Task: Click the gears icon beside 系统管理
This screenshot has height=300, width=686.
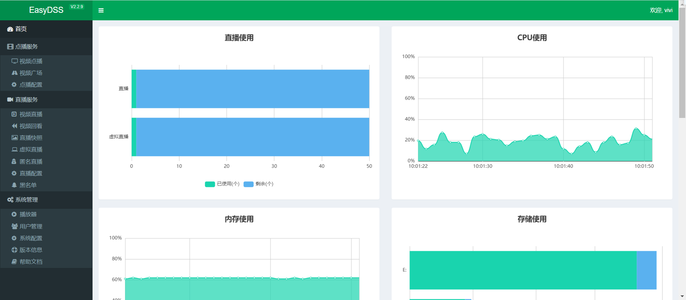Action: 10,200
